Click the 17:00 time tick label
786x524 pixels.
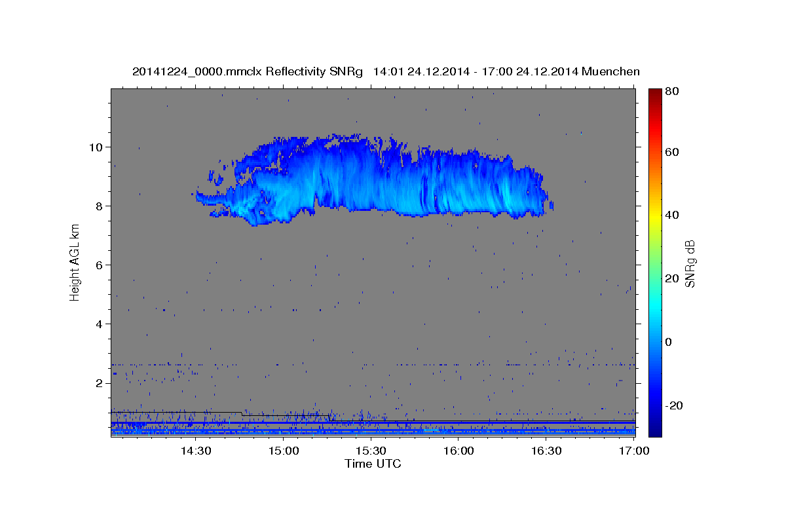tap(633, 451)
